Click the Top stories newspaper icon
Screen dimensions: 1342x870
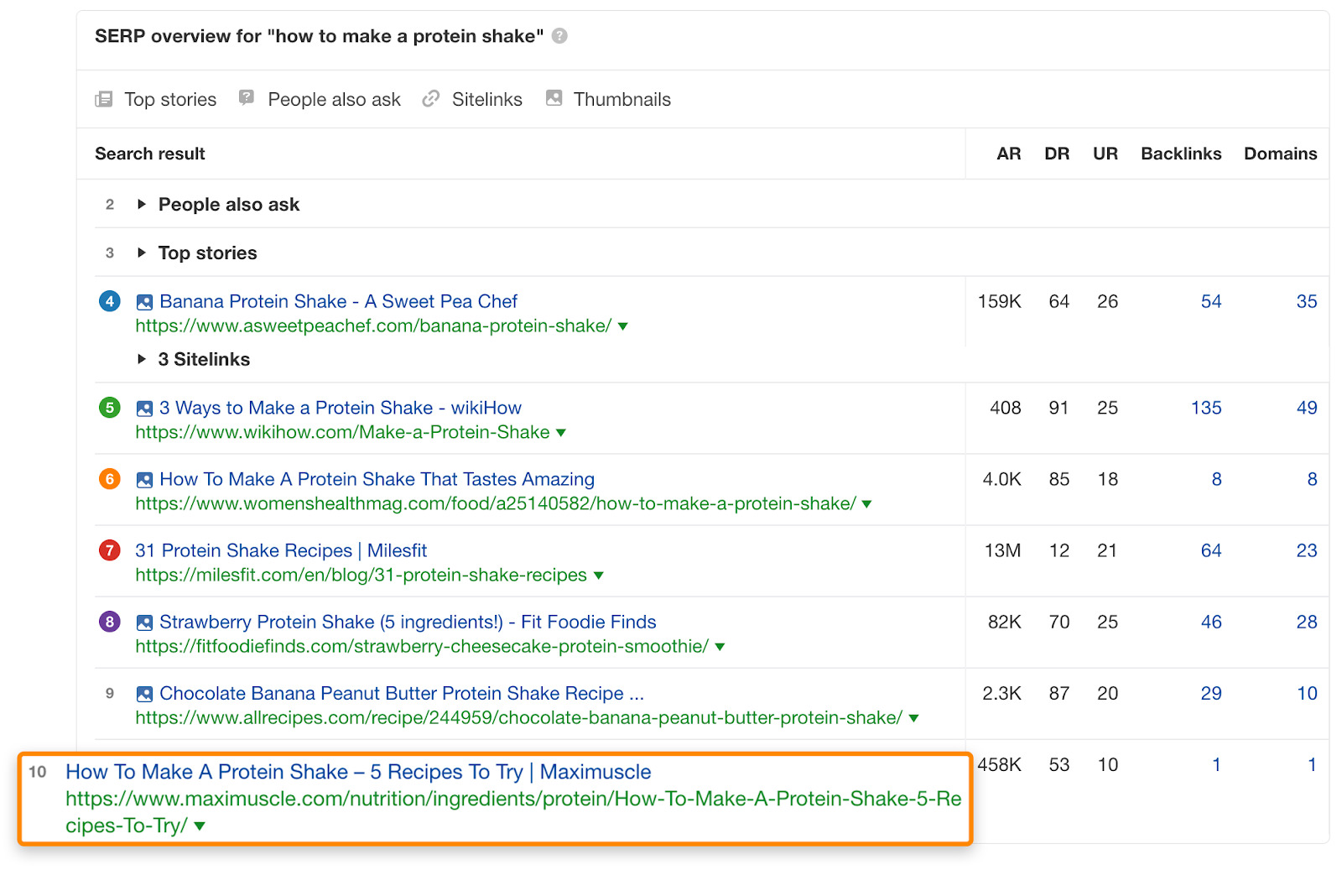[103, 99]
